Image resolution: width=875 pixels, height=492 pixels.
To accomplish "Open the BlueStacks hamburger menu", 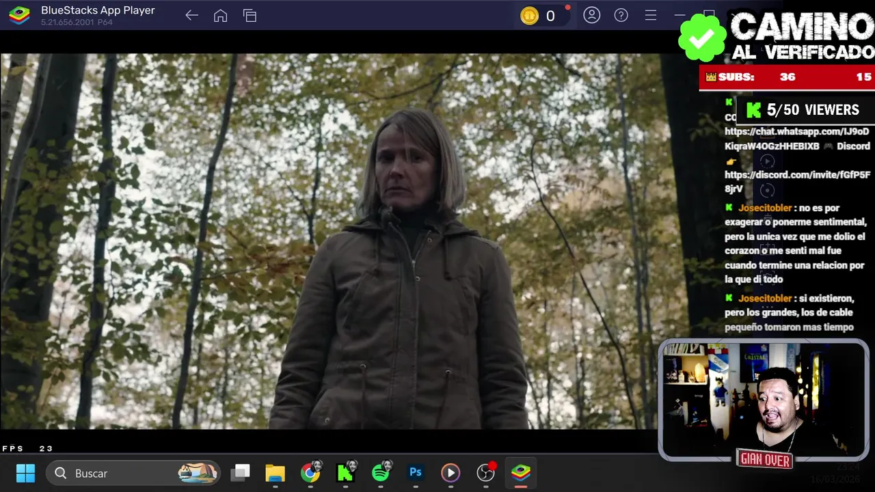I will (651, 15).
